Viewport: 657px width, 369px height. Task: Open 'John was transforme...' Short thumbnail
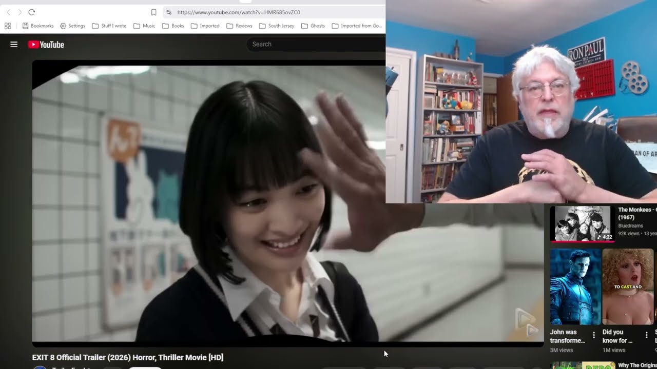[575, 286]
